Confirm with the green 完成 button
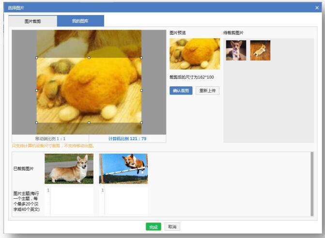The width and height of the screenshot is (325, 238). pyautogui.click(x=153, y=227)
